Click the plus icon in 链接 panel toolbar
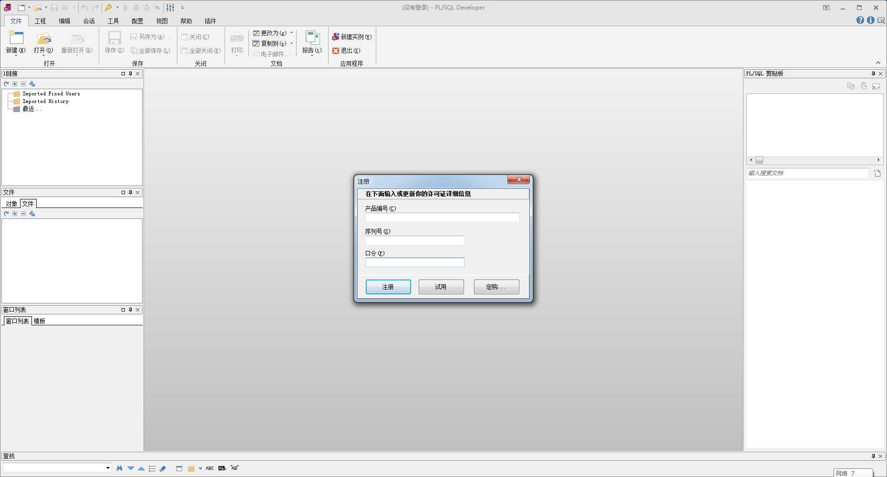Viewport: 887px width, 477px height. (x=15, y=84)
